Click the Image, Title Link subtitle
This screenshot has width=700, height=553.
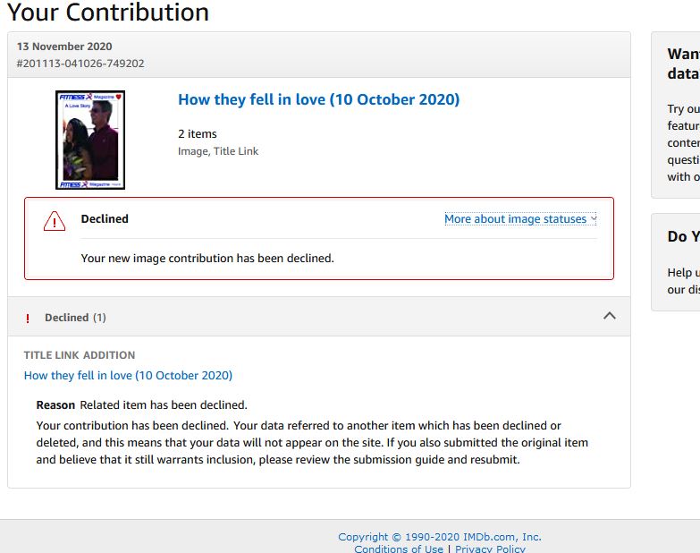(218, 151)
